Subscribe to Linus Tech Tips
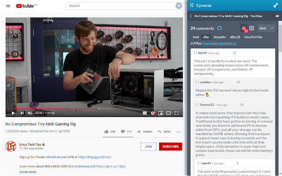The image size is (282, 176). click(x=171, y=147)
